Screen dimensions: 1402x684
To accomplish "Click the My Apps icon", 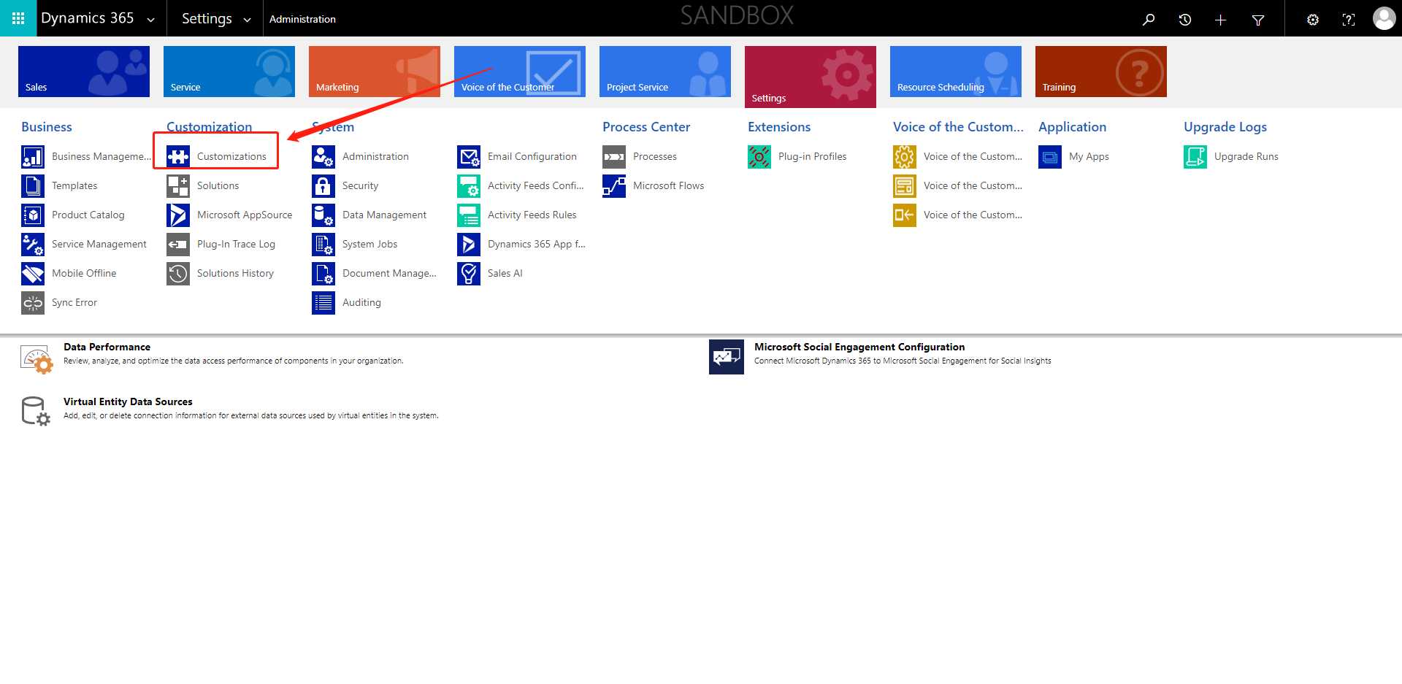I will [x=1050, y=157].
